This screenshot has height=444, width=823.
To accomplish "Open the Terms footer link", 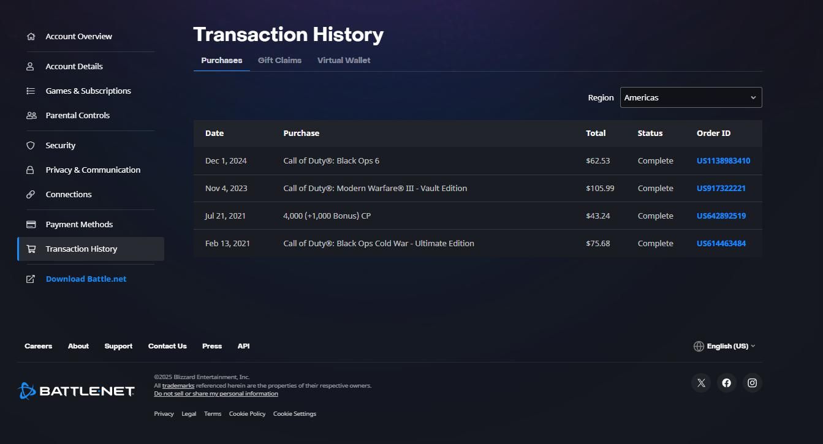I will pyautogui.click(x=213, y=414).
